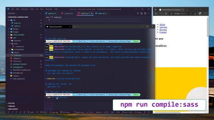Open package-lock.json file
Image resolution: width=214 pixels, height=120 pixels.
click(x=20, y=64)
